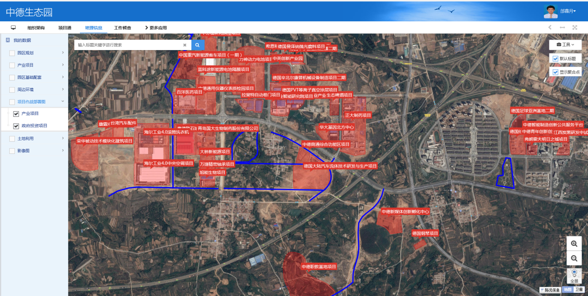Click the 中德职教基地项目 map label
This screenshot has width=588, height=296.
[x=319, y=267]
